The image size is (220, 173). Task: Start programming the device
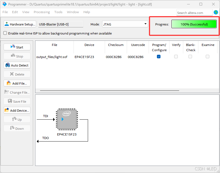click(17, 47)
